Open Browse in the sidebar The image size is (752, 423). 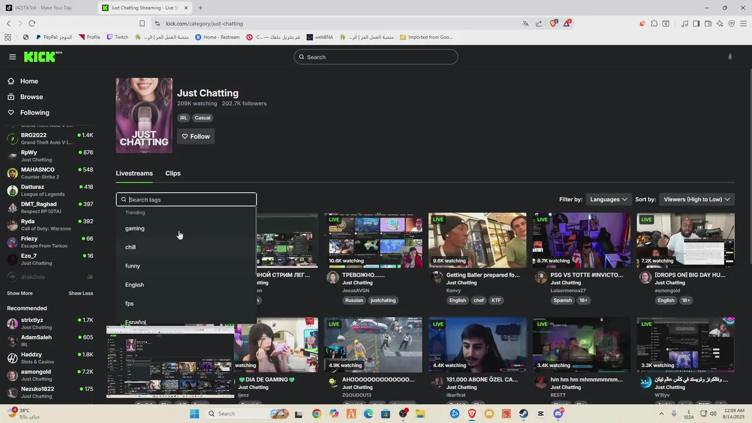click(31, 97)
